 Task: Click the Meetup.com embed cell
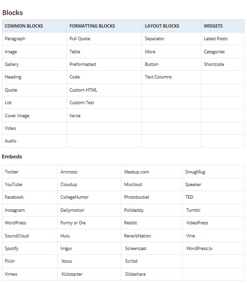151,172
